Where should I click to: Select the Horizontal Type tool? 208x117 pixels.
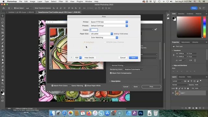[3, 70]
